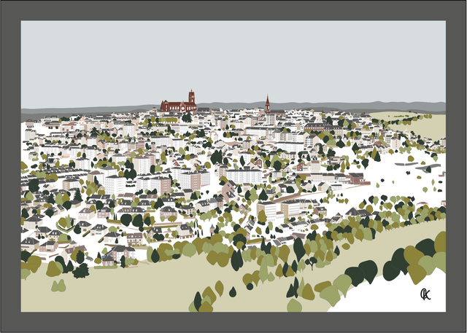Select the two small light green bushes
The width and height of the screenshot is (467, 333).
[x=57, y=286]
